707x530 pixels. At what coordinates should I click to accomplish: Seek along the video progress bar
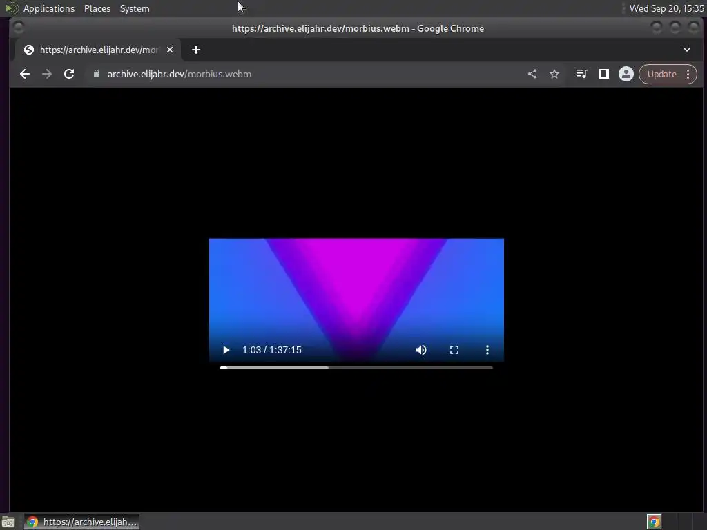356,368
